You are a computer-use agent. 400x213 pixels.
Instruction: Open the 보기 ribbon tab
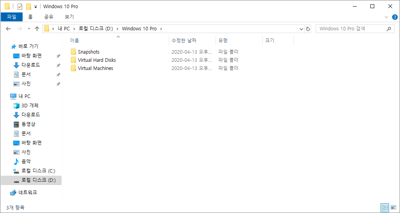click(x=69, y=17)
